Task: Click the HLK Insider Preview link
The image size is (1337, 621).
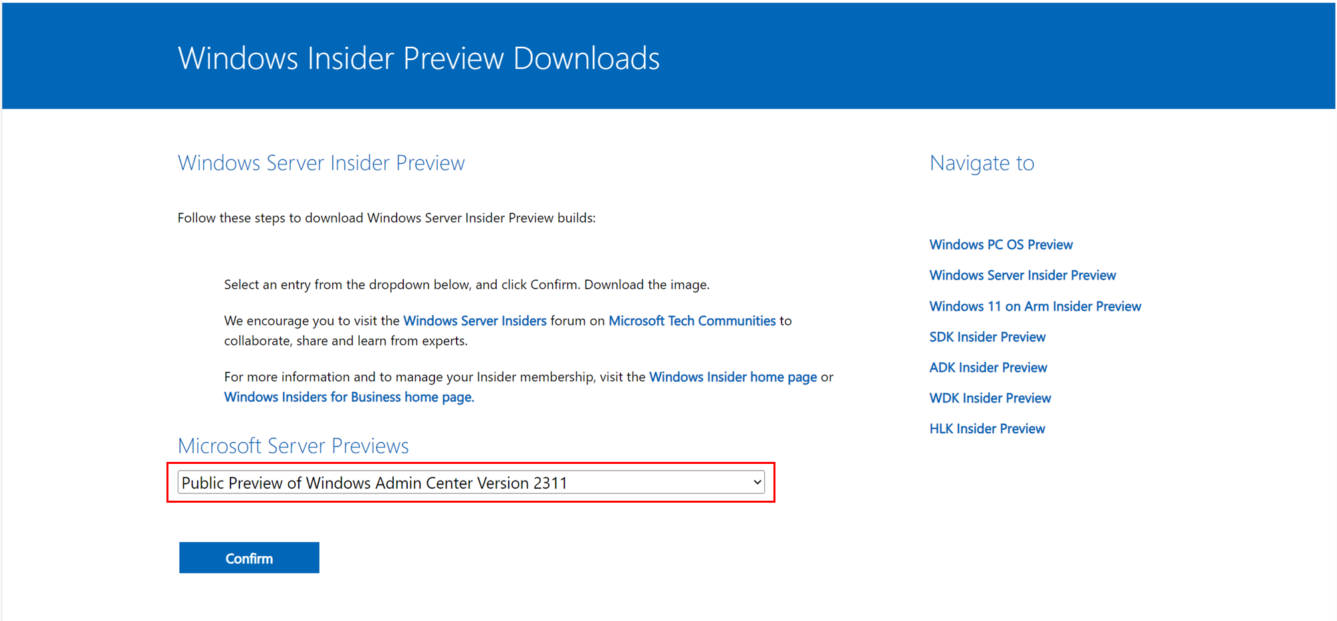Action: pos(987,428)
